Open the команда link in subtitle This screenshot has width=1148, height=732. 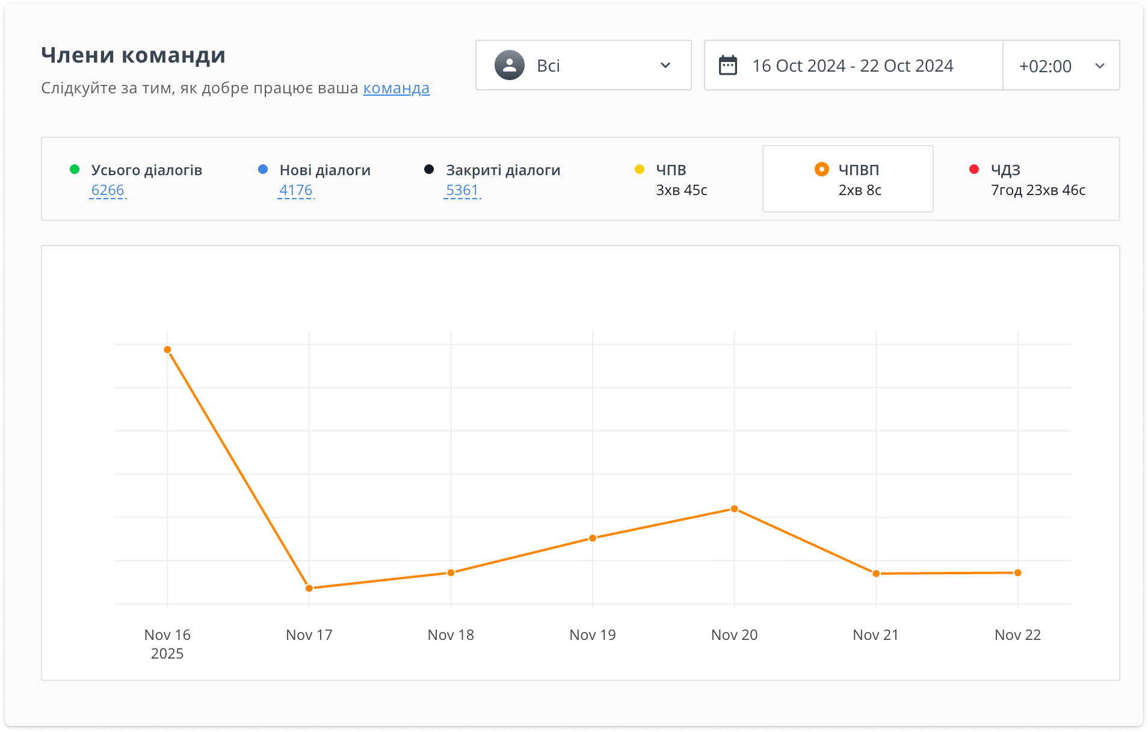point(396,88)
